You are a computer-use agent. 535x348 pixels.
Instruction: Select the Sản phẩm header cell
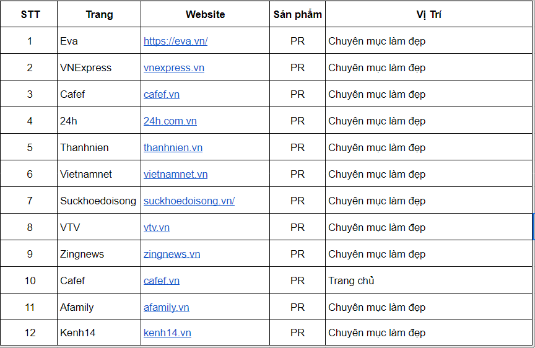tap(297, 14)
